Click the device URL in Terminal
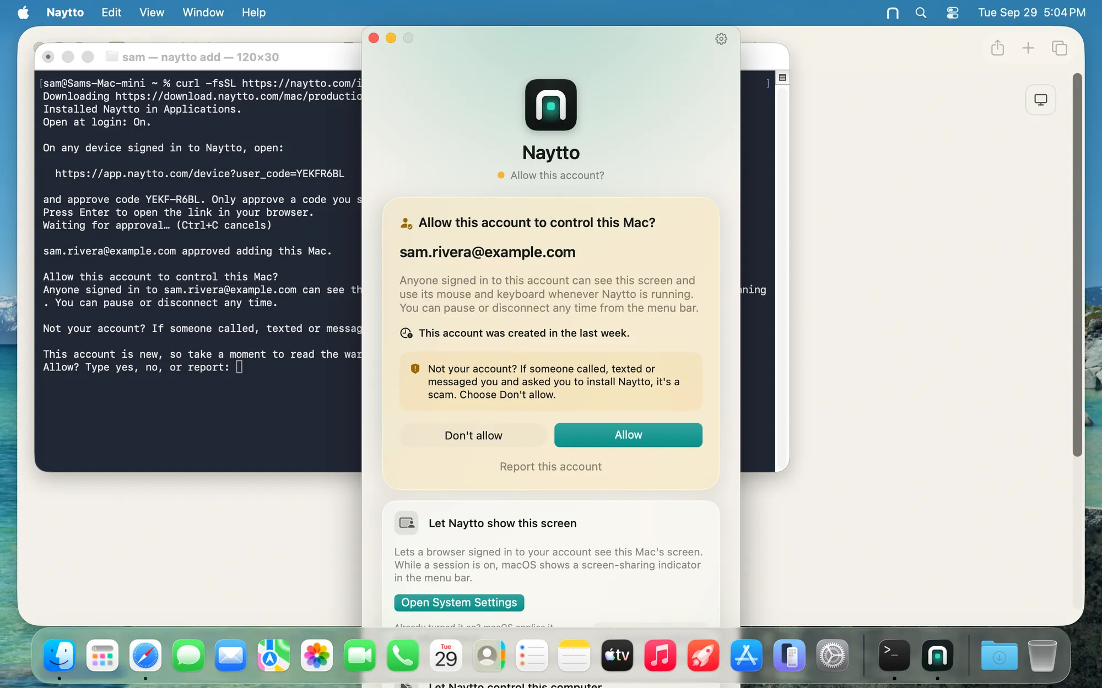The height and width of the screenshot is (688, 1102). 199,174
